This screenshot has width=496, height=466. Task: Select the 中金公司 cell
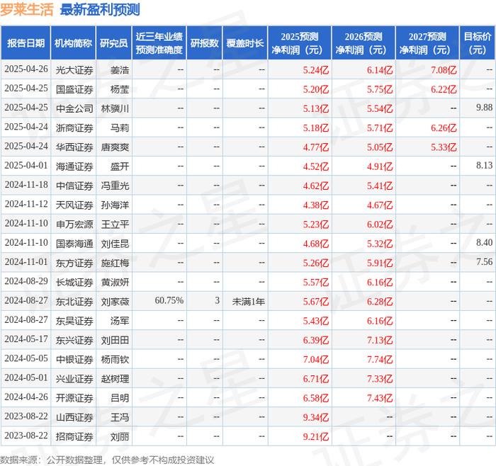(74, 108)
